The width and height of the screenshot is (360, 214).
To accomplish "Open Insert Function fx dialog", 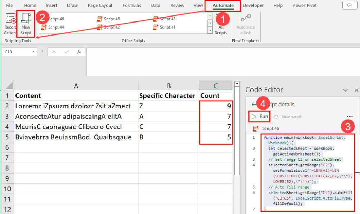I will click(x=79, y=52).
